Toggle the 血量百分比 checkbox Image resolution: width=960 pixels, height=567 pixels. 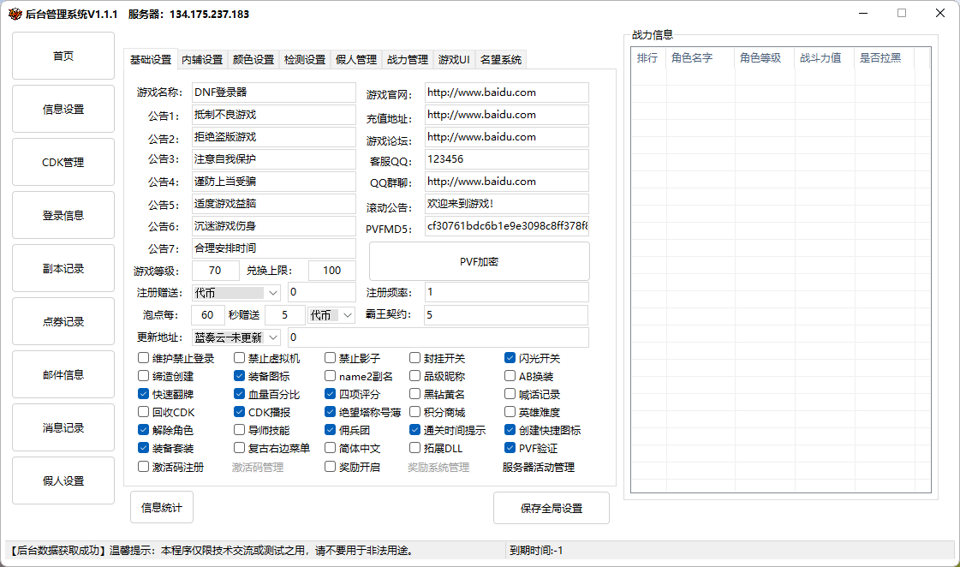(x=240, y=394)
